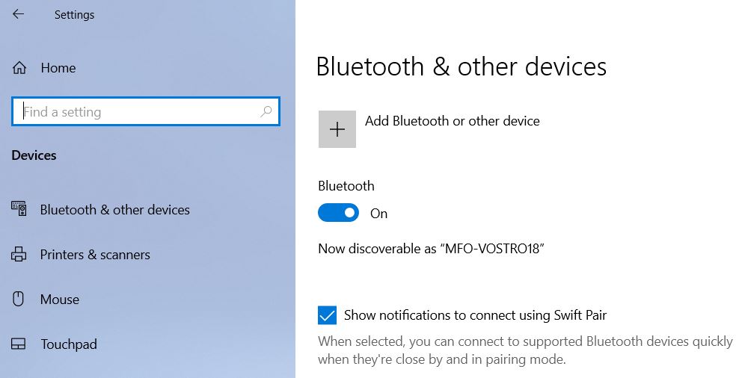Click the Bluetooth & other devices sidebar icon
The height and width of the screenshot is (378, 745).
coord(19,209)
